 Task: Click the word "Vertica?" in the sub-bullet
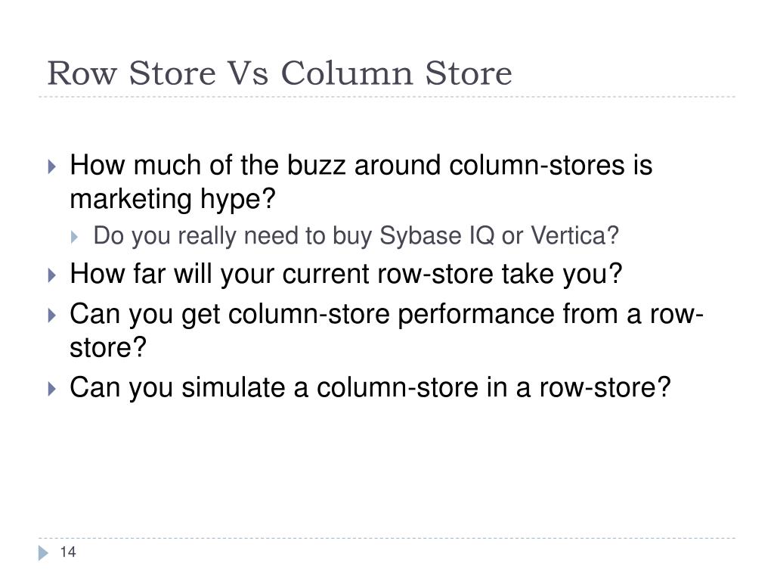pyautogui.click(x=574, y=235)
